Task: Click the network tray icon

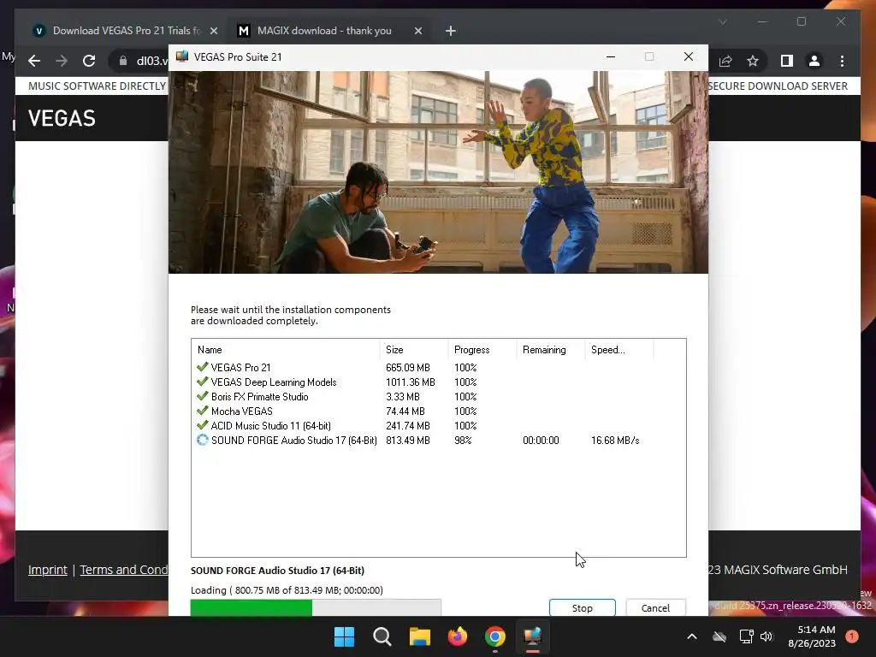Action: coord(746,636)
